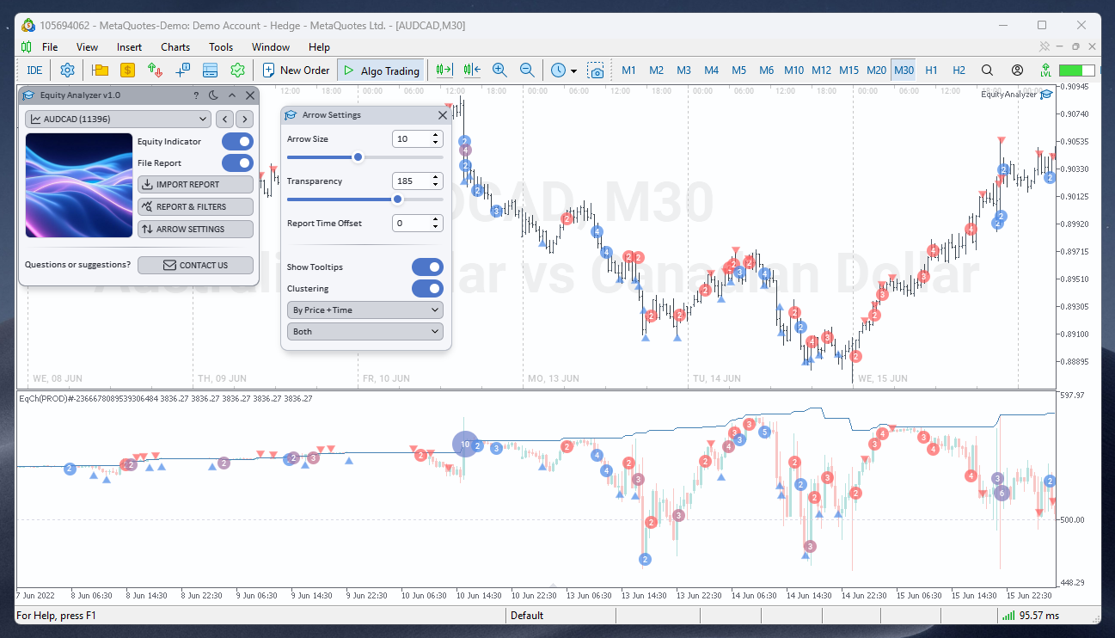Open the Tools menu
Screen dimensions: 1115x638
(221, 47)
